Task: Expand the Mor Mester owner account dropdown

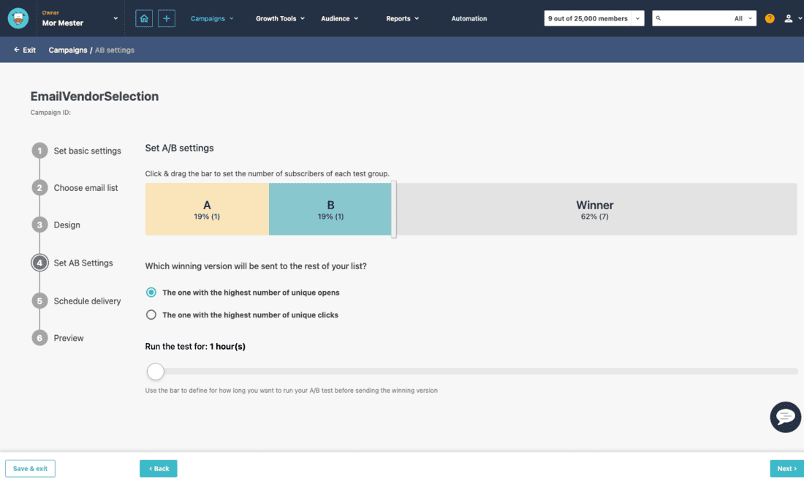Action: coord(115,18)
